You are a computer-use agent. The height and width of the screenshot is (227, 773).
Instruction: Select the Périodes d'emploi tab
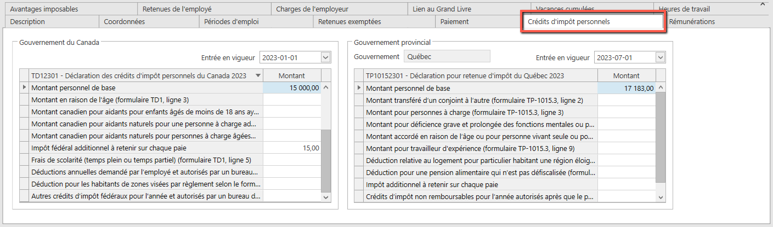[256, 22]
